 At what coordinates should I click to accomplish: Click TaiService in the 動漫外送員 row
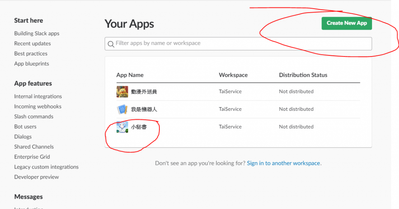(230, 91)
